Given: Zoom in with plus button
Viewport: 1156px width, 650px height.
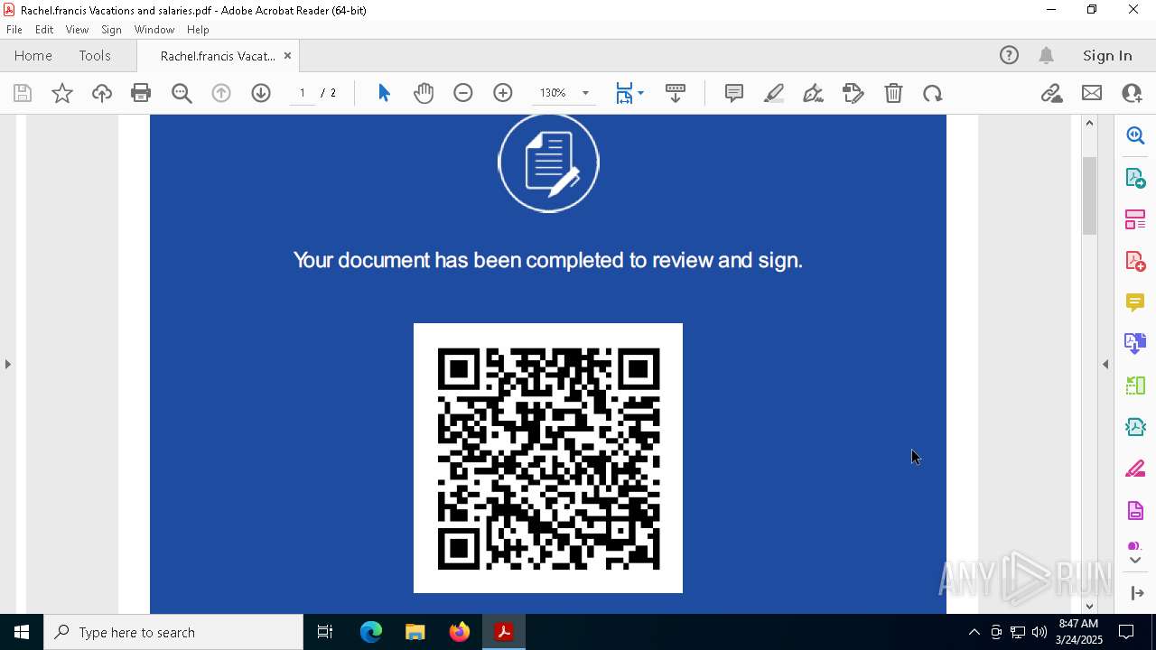Looking at the screenshot, I should [503, 93].
